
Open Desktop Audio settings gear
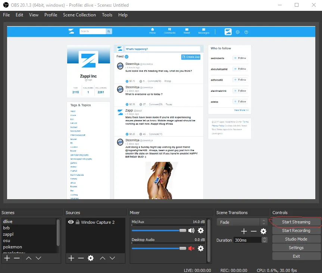click(x=201, y=248)
